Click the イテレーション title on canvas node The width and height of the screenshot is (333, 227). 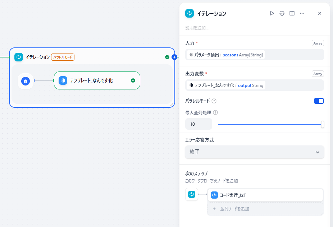38,57
